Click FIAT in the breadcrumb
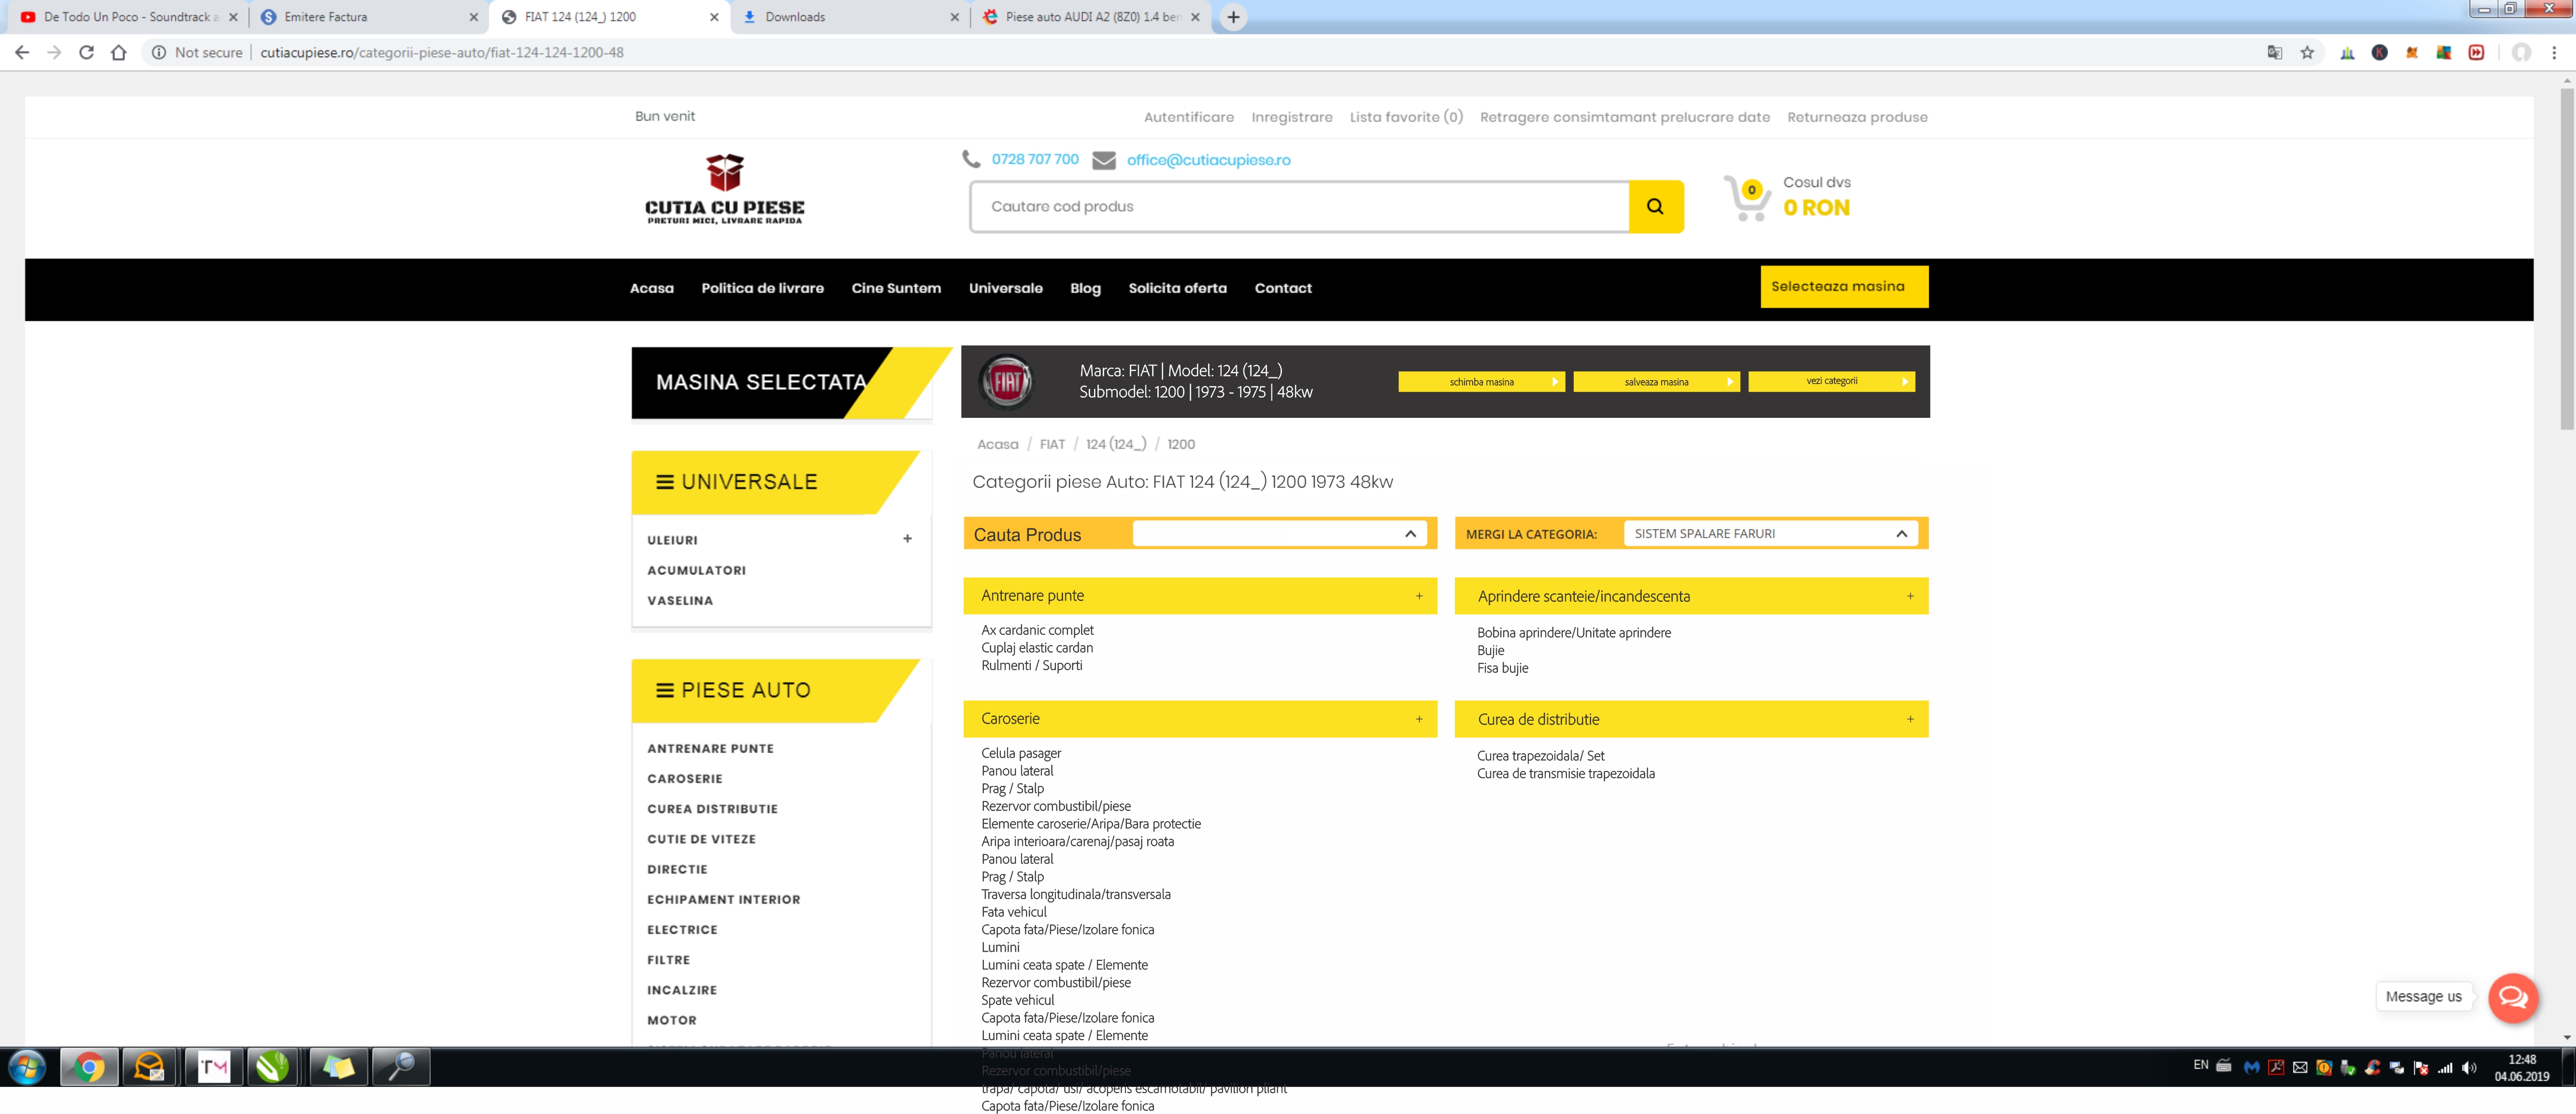Image resolution: width=2576 pixels, height=1114 pixels. (1052, 445)
